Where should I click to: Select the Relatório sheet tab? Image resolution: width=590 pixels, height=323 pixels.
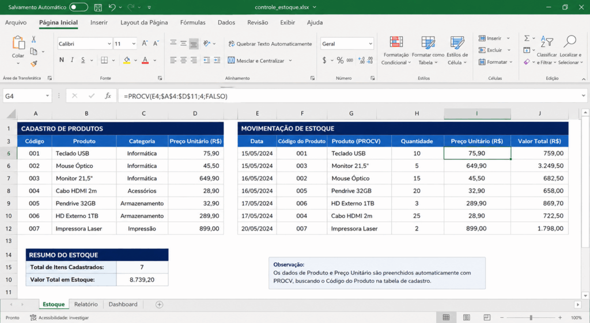point(86,304)
